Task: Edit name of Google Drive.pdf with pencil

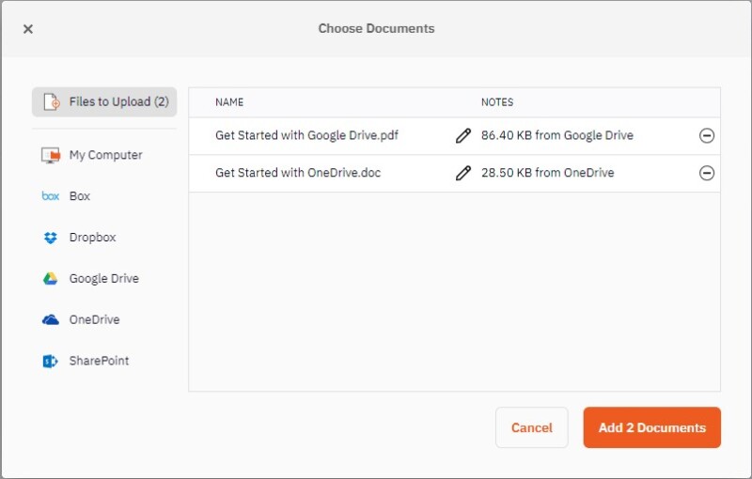Action: [x=462, y=136]
